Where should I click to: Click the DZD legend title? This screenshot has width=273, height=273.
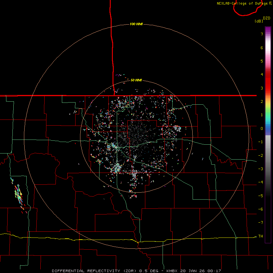tap(267, 18)
